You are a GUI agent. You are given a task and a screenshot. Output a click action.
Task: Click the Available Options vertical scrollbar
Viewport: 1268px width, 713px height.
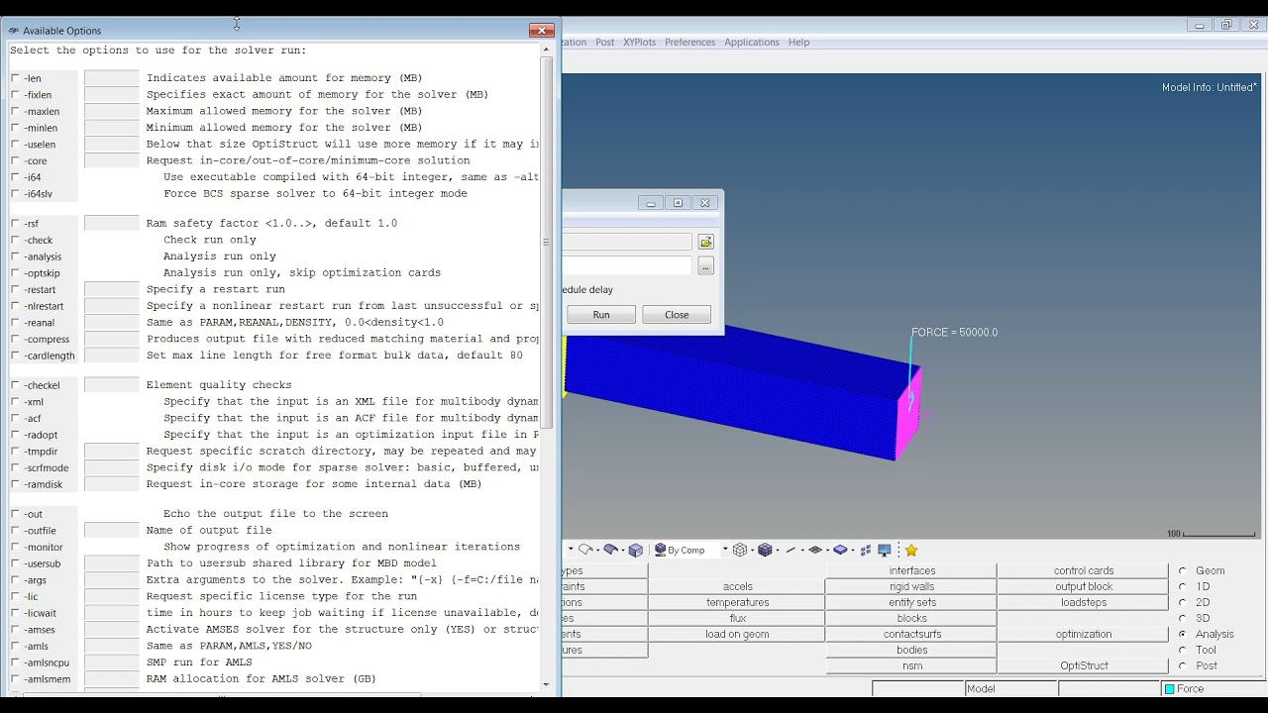click(546, 243)
